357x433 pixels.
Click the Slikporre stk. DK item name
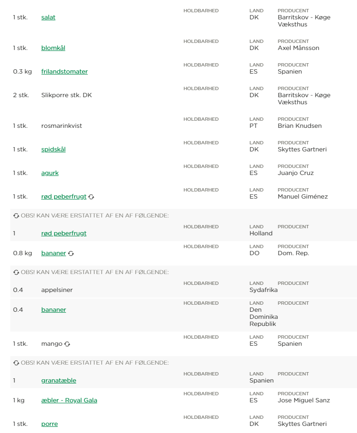(66, 95)
